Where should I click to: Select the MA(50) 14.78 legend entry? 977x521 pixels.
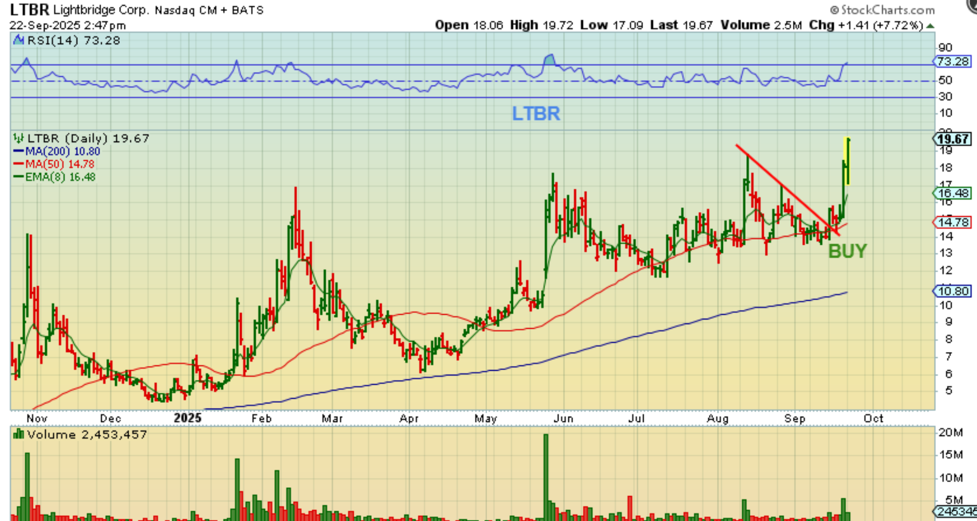click(x=54, y=164)
